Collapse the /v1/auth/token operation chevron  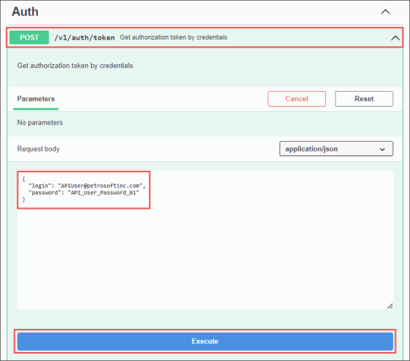pyautogui.click(x=395, y=38)
